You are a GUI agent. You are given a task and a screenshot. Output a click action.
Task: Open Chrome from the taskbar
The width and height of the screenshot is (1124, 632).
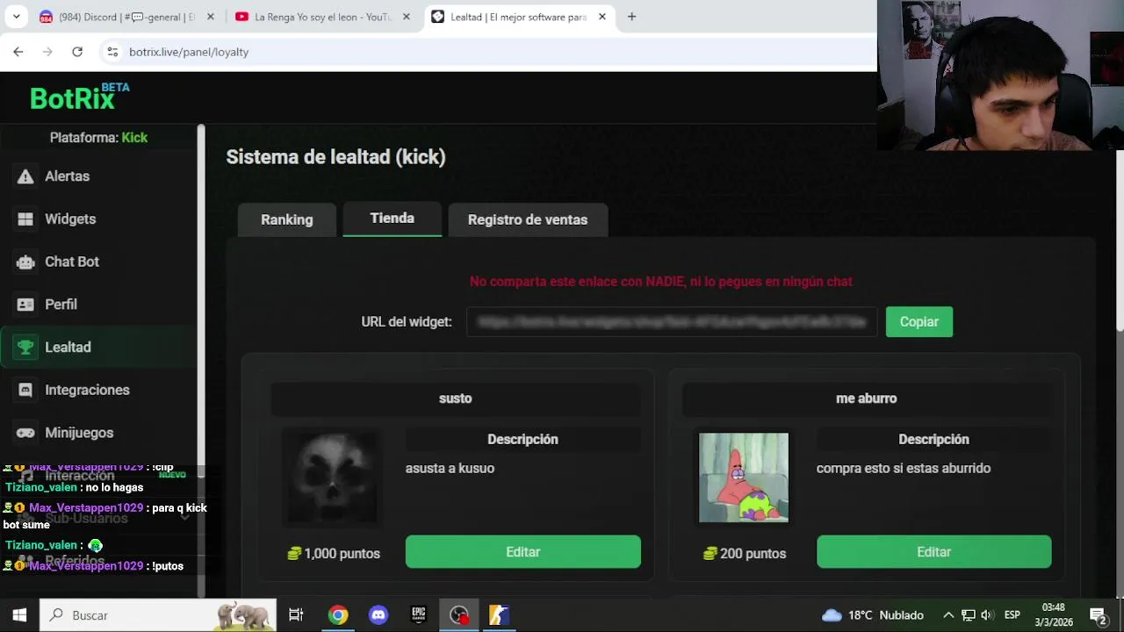pyautogui.click(x=337, y=615)
